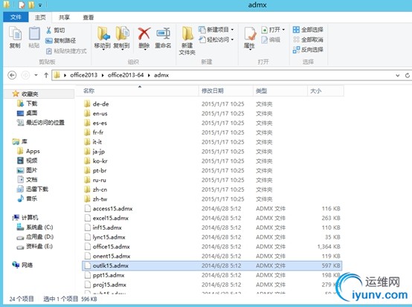The height and width of the screenshot is (307, 412).
Task: Select the ppt15.admx file
Action: point(109,275)
